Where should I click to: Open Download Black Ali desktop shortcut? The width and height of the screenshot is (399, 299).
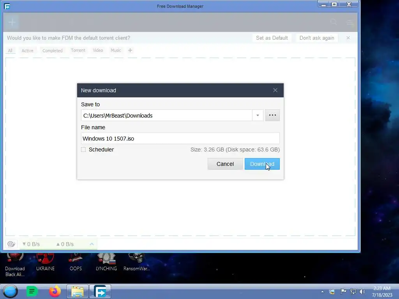pyautogui.click(x=15, y=264)
